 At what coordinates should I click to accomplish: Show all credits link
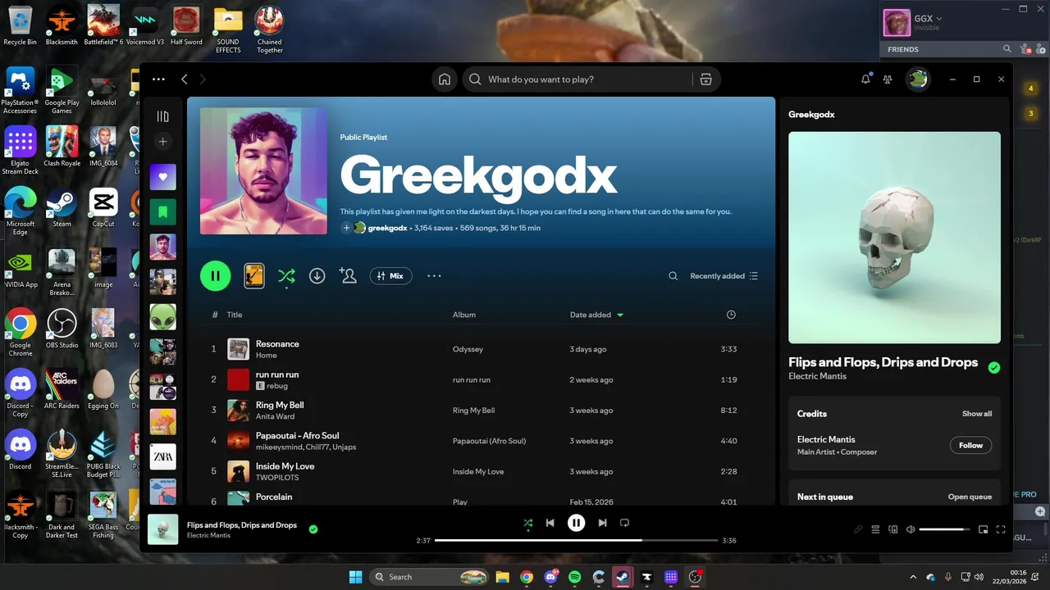(x=977, y=414)
